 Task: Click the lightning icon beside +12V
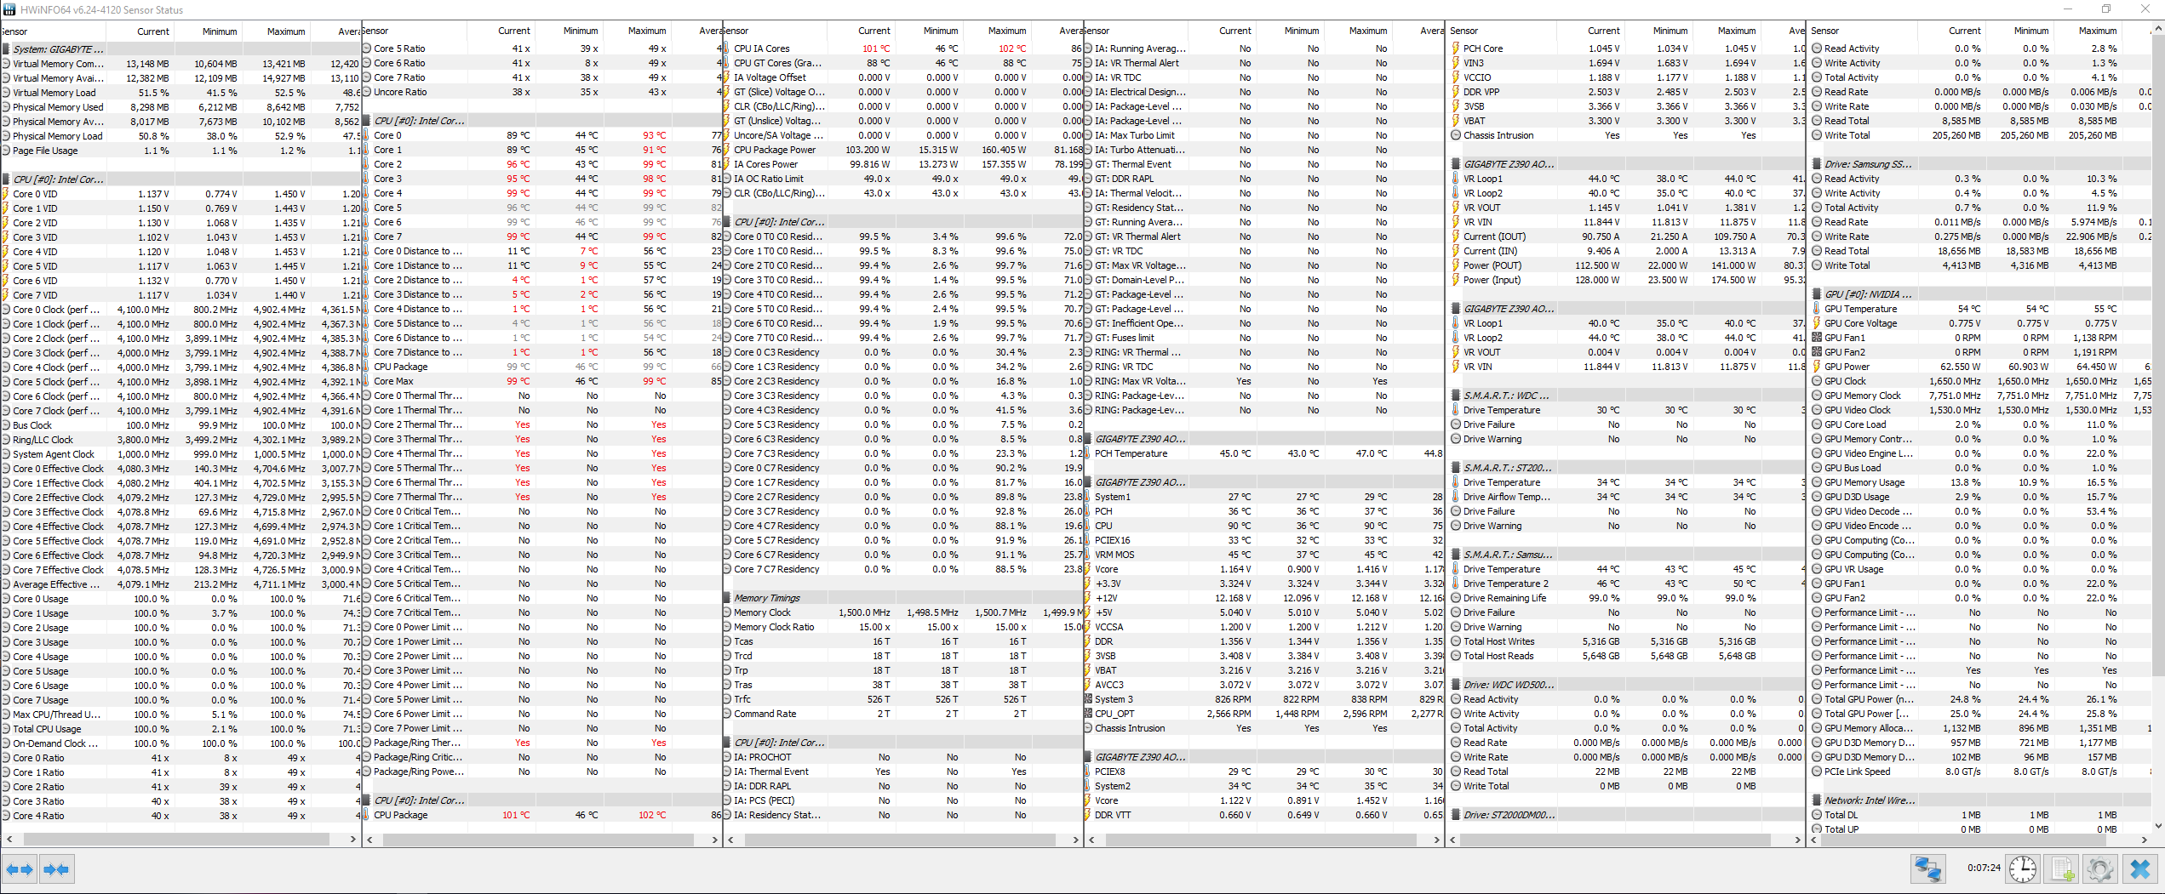[x=1088, y=598]
